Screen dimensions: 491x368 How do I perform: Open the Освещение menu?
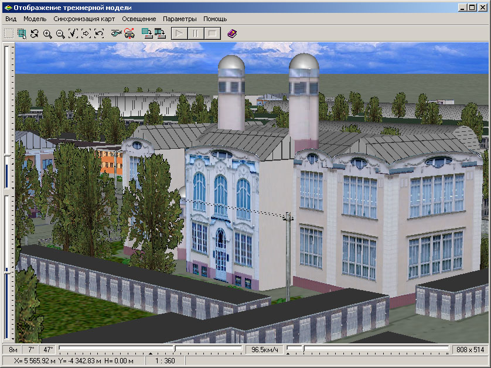pyautogui.click(x=139, y=19)
